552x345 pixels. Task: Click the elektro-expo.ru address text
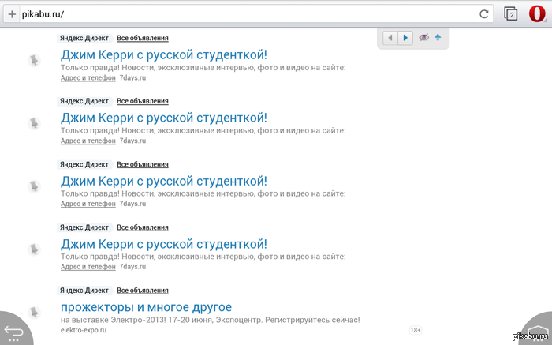point(84,330)
